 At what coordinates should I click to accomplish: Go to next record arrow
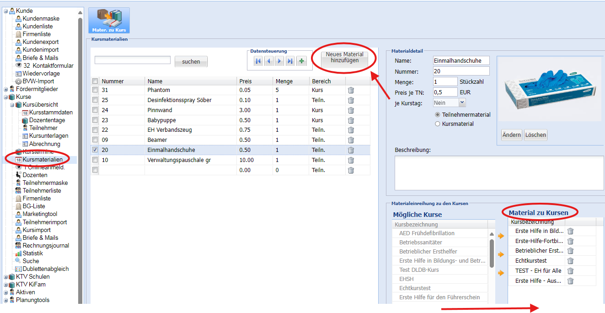pyautogui.click(x=279, y=61)
